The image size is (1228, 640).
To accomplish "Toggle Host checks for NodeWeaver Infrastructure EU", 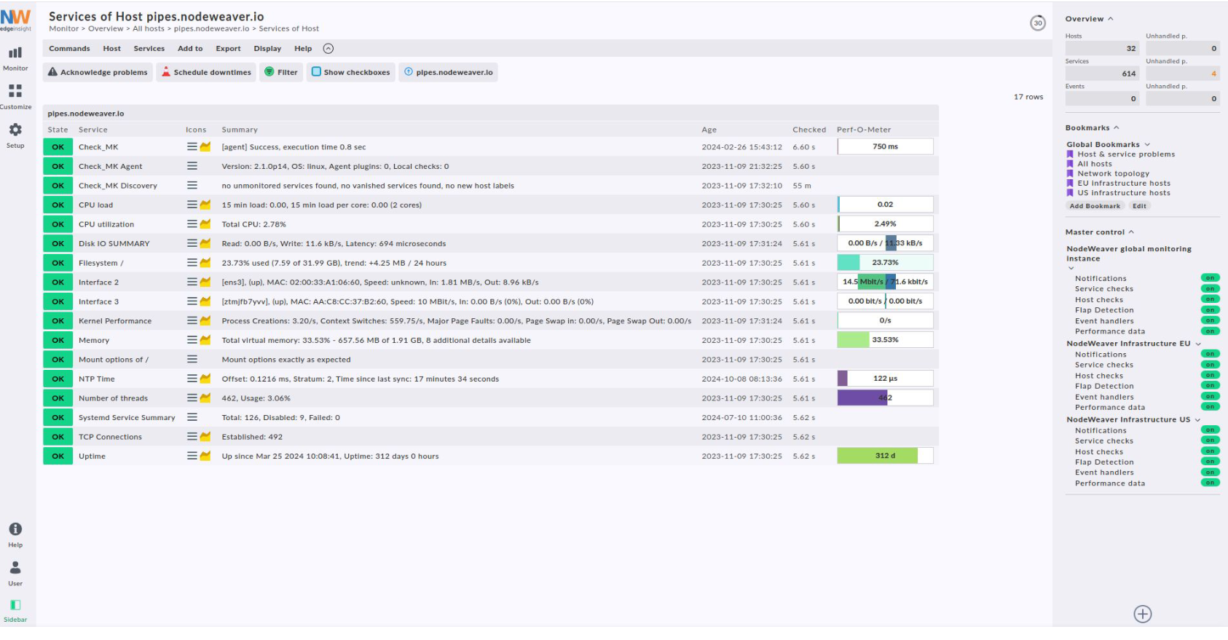I will point(1210,375).
